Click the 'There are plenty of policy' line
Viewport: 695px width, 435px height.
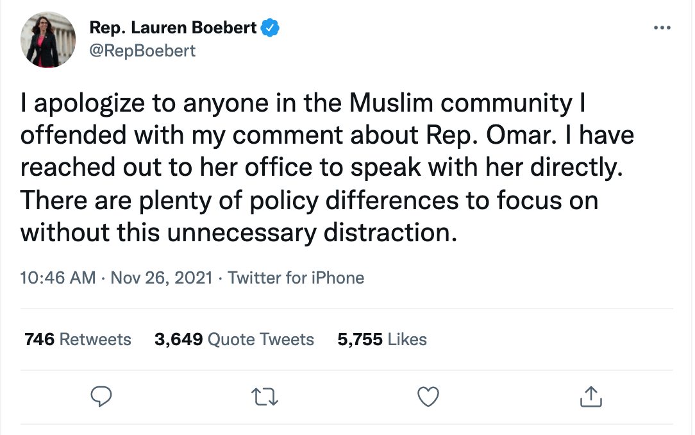pos(310,200)
